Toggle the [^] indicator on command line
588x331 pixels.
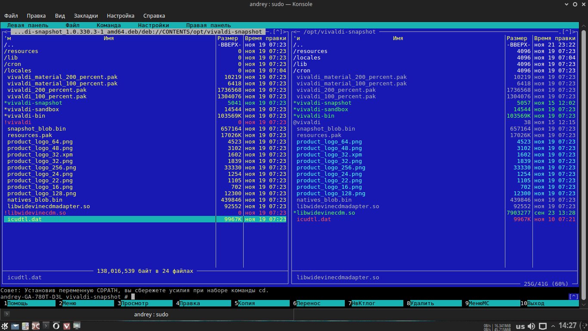point(573,297)
